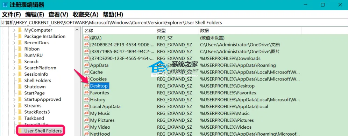
Task: Click the string icon beside AppData value
Action: pos(86,65)
